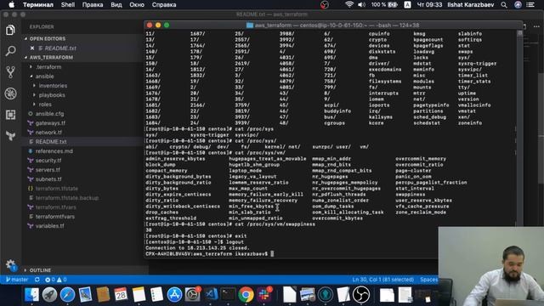This screenshot has height=306, width=544.
Task: Click the Terminal window scrollbar
Action: [519, 127]
